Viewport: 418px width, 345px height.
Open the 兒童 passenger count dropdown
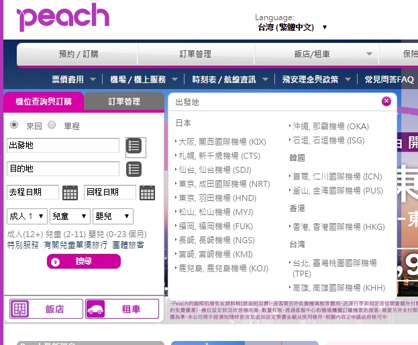pos(70,216)
